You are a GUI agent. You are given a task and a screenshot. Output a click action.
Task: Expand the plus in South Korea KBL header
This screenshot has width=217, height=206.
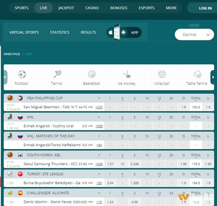coord(99,155)
